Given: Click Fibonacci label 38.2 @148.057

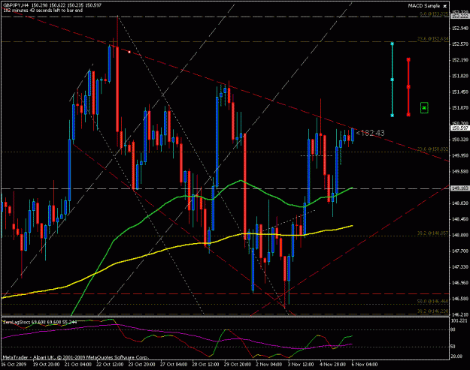Looking at the screenshot, I should 433,233.
